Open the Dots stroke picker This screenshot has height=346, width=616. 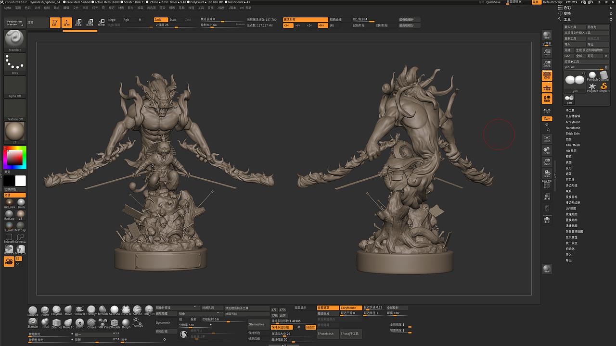15,64
